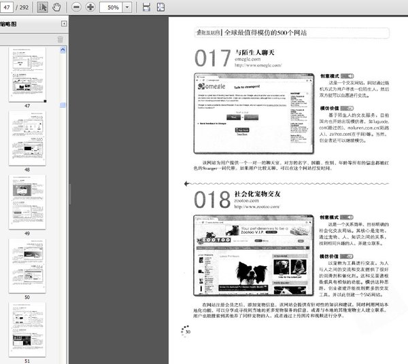Select page 50 thumbnail
This screenshot has width=408, height=364.
(x=27, y=266)
